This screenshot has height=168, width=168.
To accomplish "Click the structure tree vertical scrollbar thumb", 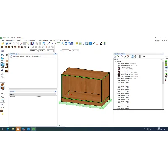I will point(163,73).
